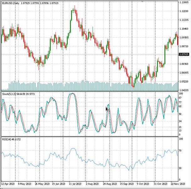The image size is (191, 189).
Task: Click the 100 level on the RSI scale
Action: tap(181, 139)
